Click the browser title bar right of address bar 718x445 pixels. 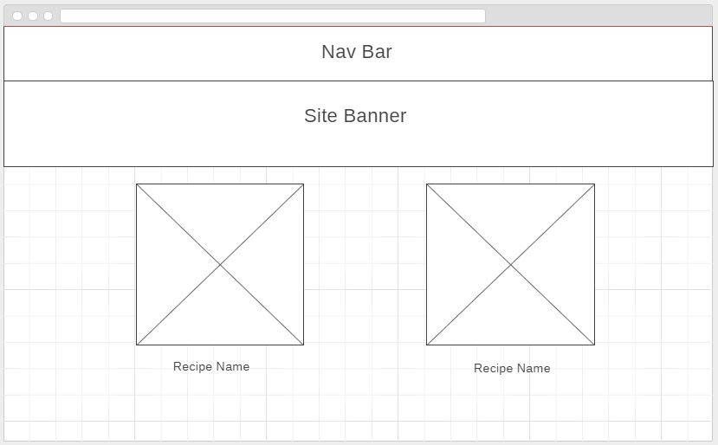tap(598, 16)
